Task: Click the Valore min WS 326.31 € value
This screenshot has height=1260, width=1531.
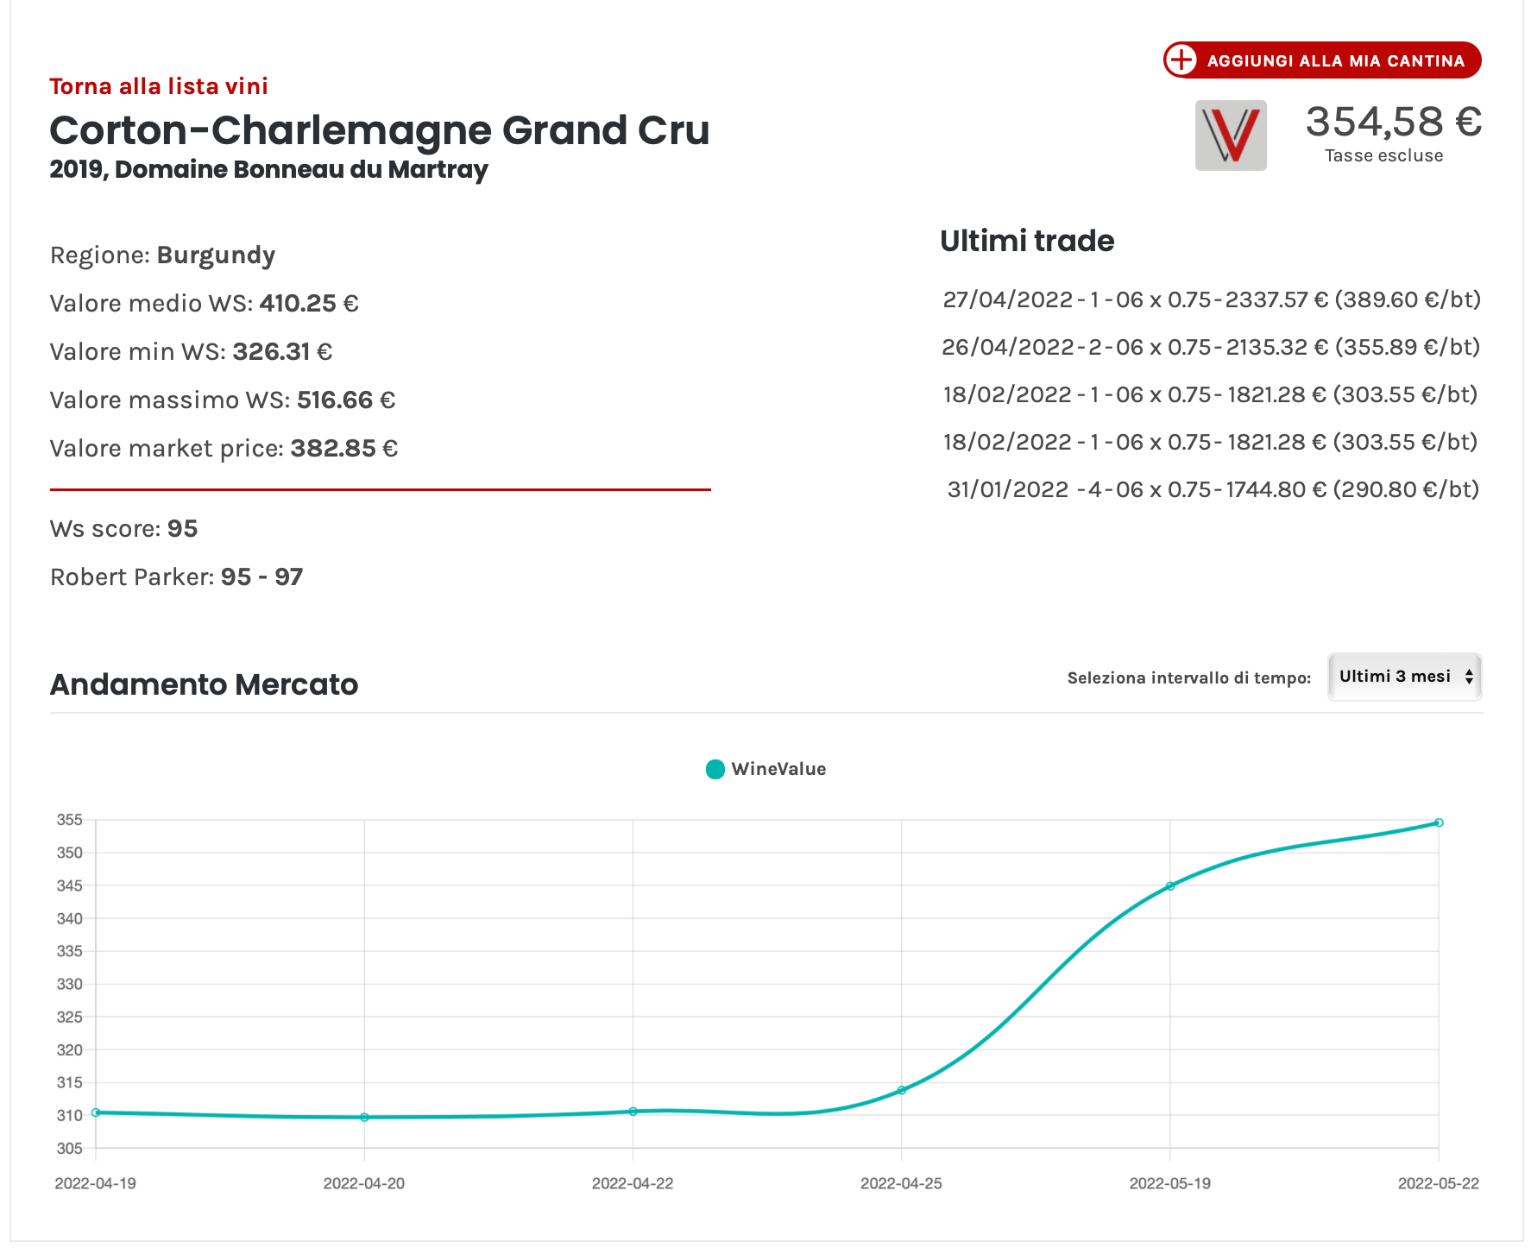Action: click(282, 352)
